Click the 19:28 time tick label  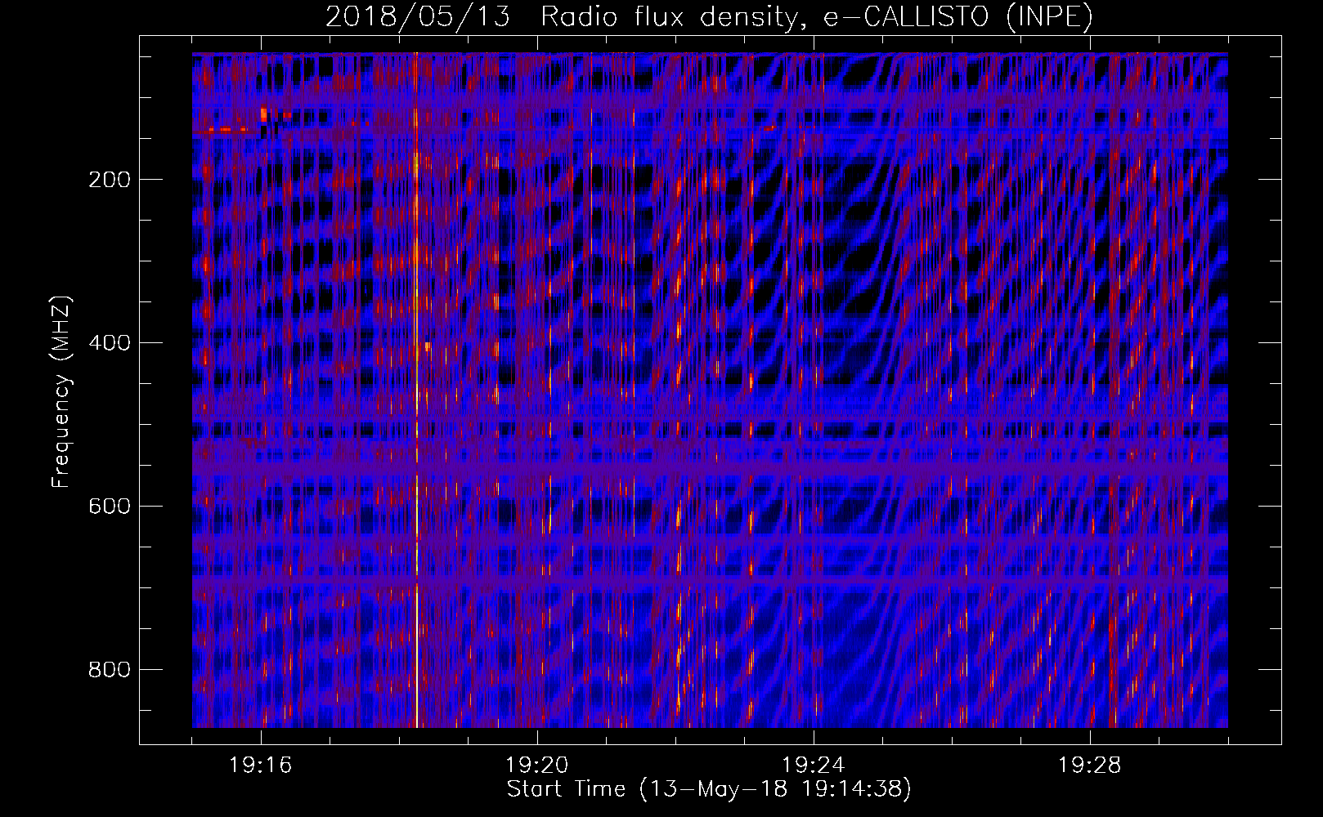tap(1090, 766)
